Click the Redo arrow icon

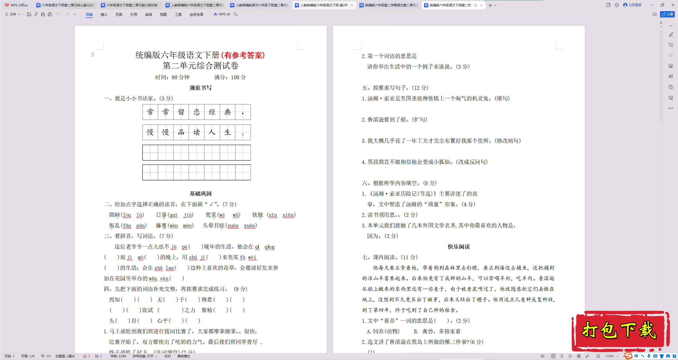(x=68, y=14)
